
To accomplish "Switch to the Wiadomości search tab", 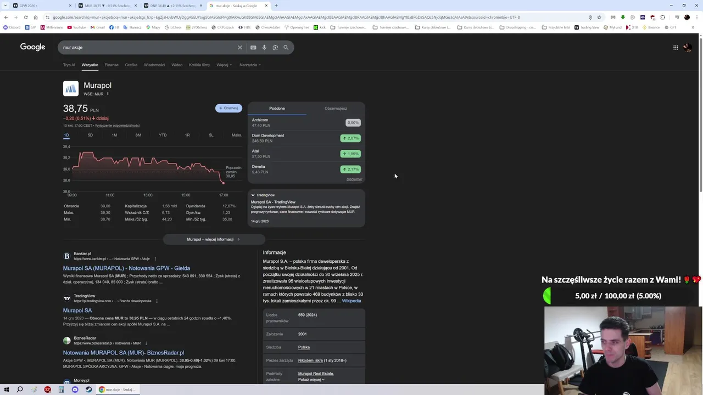I will pyautogui.click(x=154, y=65).
